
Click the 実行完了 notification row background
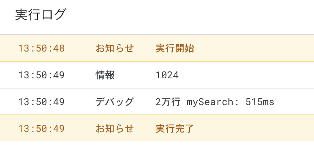[x=157, y=128]
